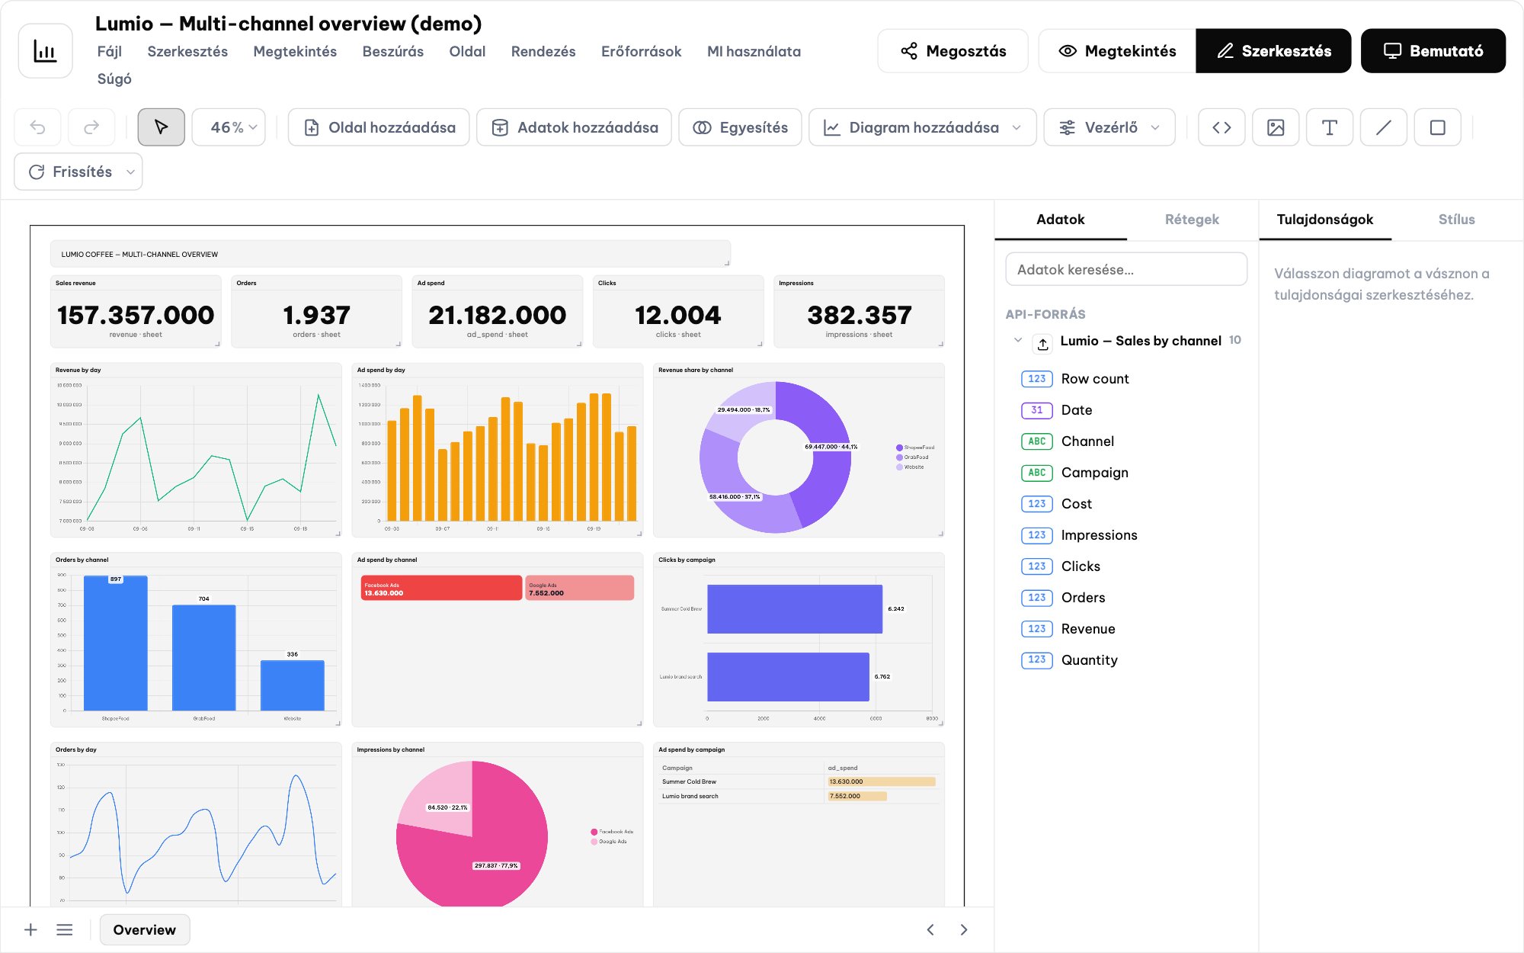Click Oldal hozzáadása button
This screenshot has width=1524, height=953.
pos(379,127)
